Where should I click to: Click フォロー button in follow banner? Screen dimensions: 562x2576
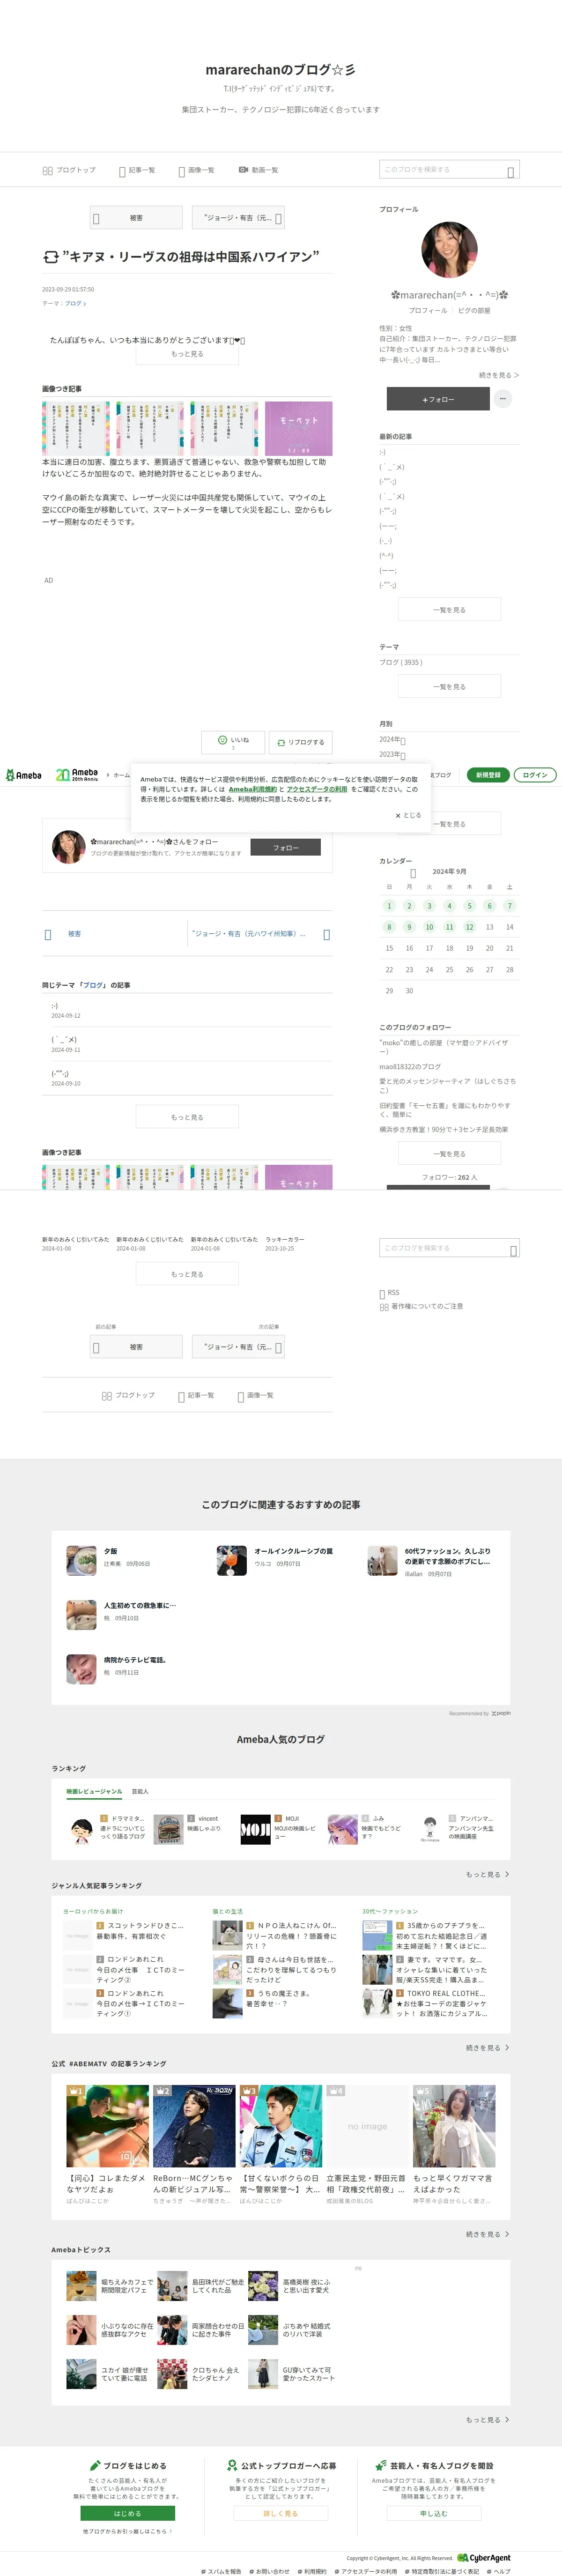point(286,847)
